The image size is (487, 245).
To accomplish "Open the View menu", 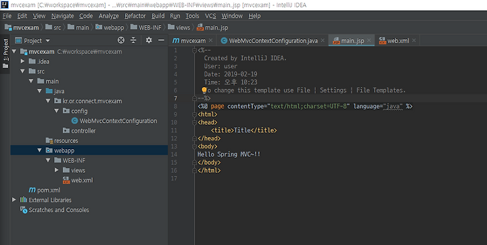I will pos(39,16).
